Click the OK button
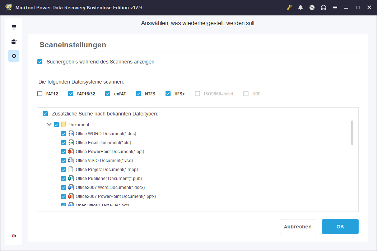Viewport: 377px width, 251px height. 340,227
